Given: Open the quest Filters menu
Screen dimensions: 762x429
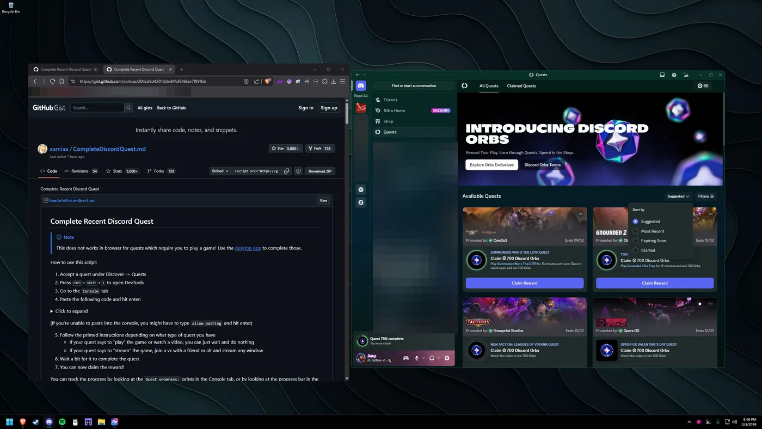Looking at the screenshot, I should click(706, 197).
